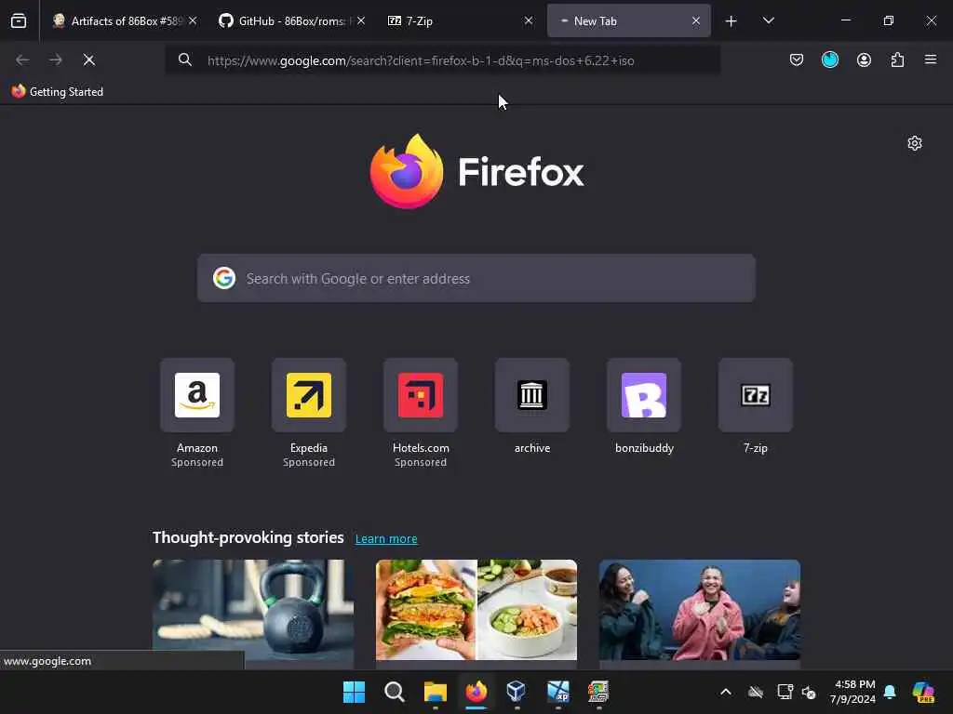Click the Search with Google box
Viewport: 953px width, 714px height.
[x=476, y=278]
